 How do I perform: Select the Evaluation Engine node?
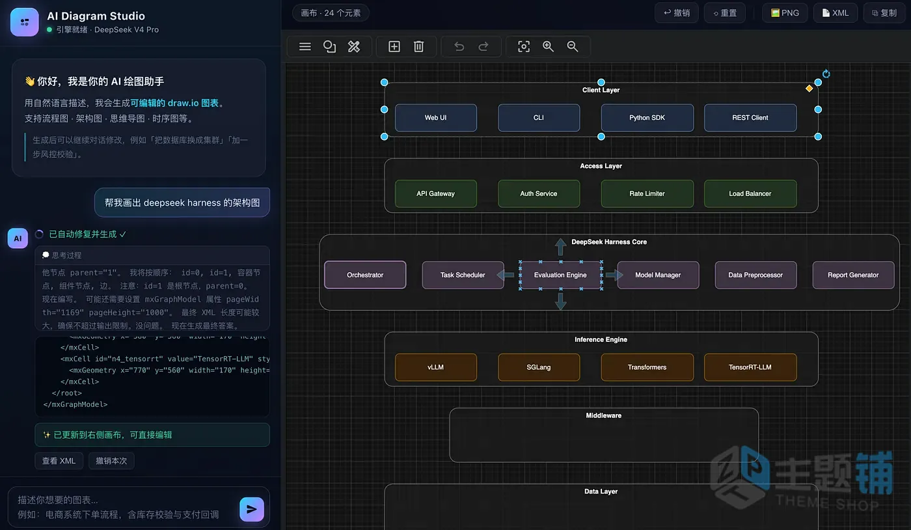click(x=560, y=275)
